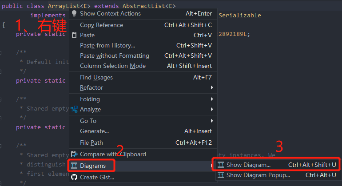The height and width of the screenshot is (186, 342).
Task: Choose Show Context Actions
Action: (143, 13)
